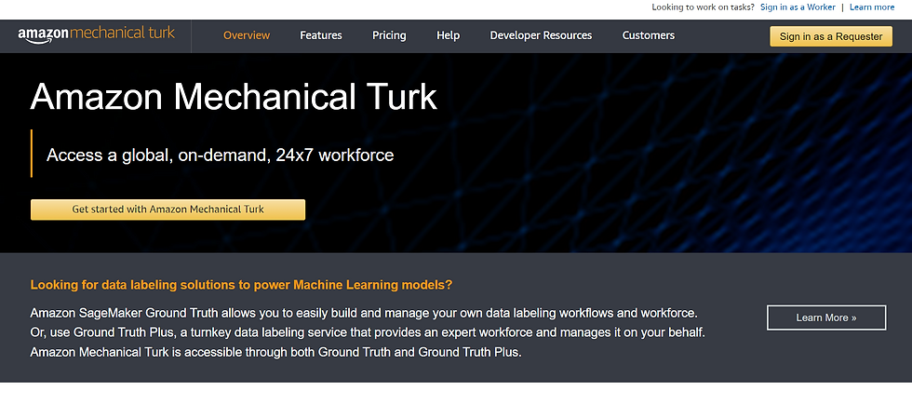The image size is (912, 405).
Task: Click the Amazon Mechanical Turk logo
Action: (x=96, y=34)
